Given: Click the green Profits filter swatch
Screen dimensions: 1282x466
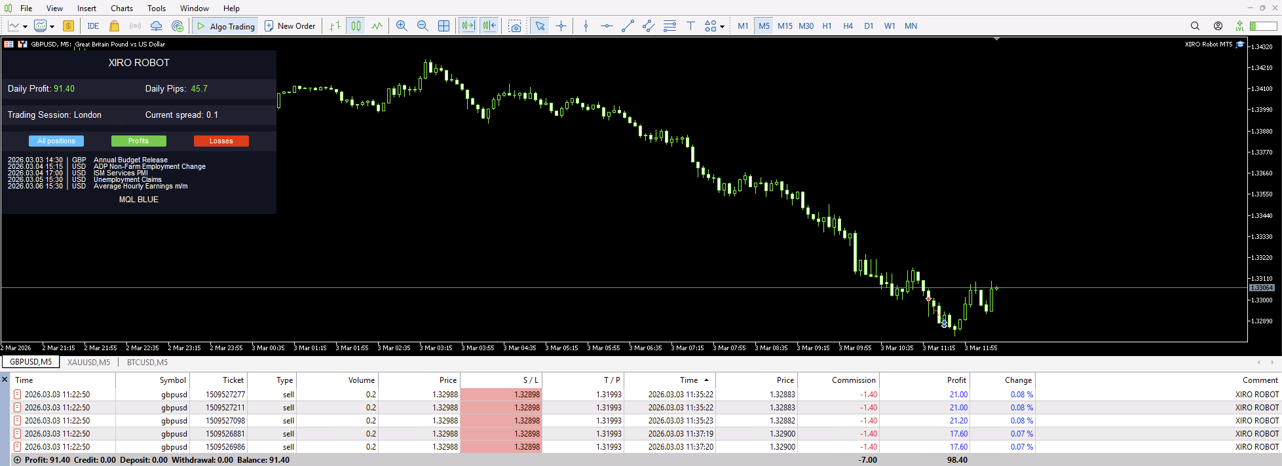Looking at the screenshot, I should point(138,141).
